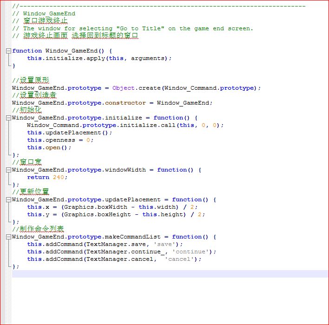Click the 'return 240;' line
The width and height of the screenshot is (329, 325).
pyautogui.click(x=47, y=178)
